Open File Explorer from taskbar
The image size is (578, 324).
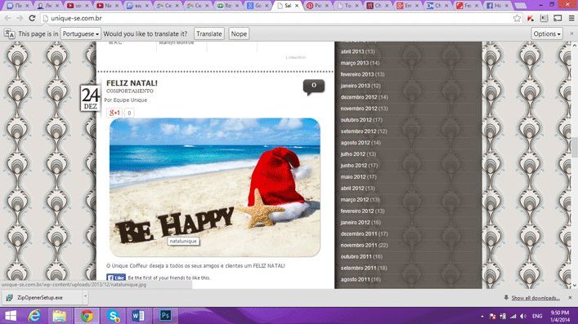60,316
